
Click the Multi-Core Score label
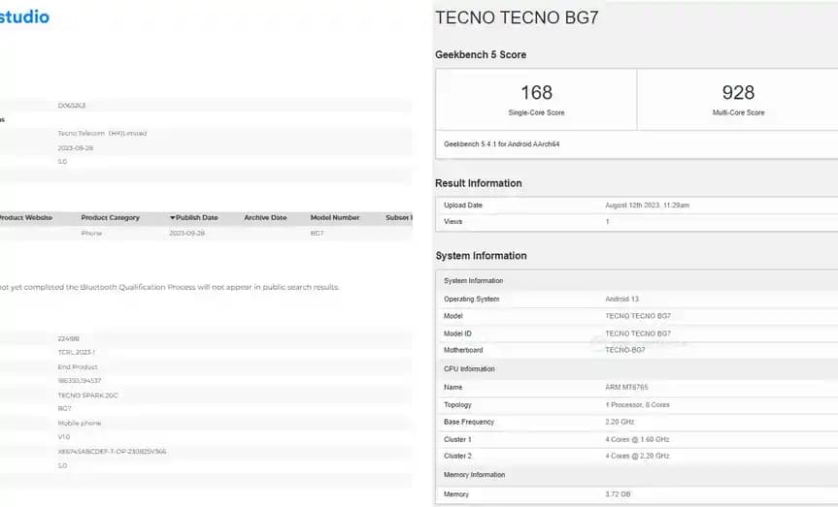[738, 112]
